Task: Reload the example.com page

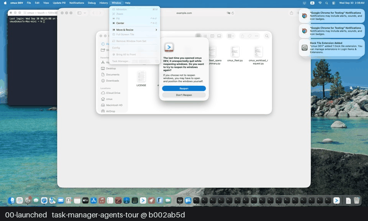Action: [233, 13]
